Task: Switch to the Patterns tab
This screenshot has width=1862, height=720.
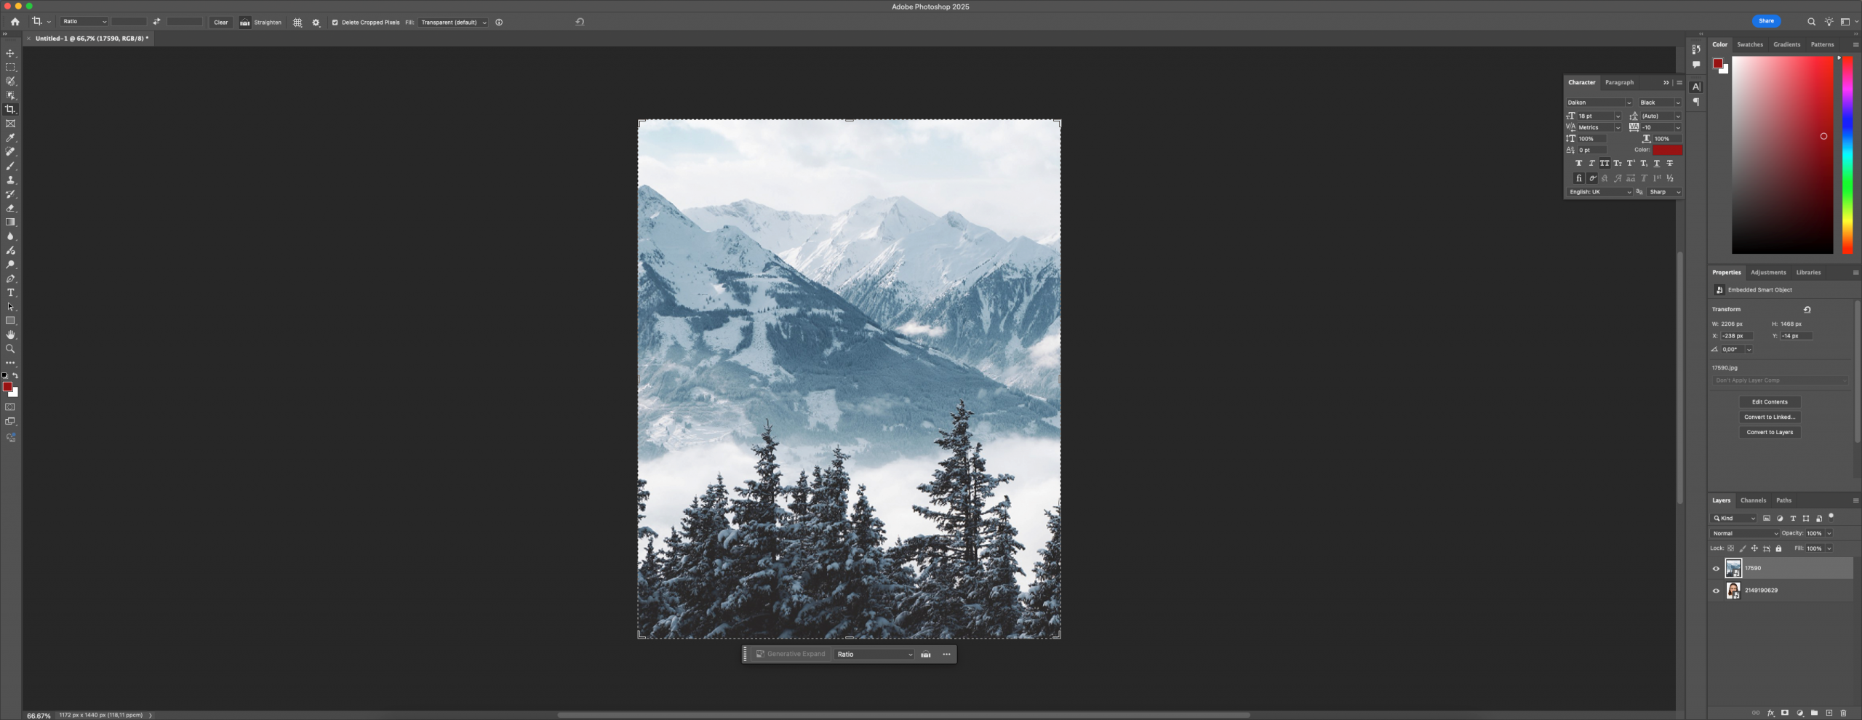Action: (1822, 45)
